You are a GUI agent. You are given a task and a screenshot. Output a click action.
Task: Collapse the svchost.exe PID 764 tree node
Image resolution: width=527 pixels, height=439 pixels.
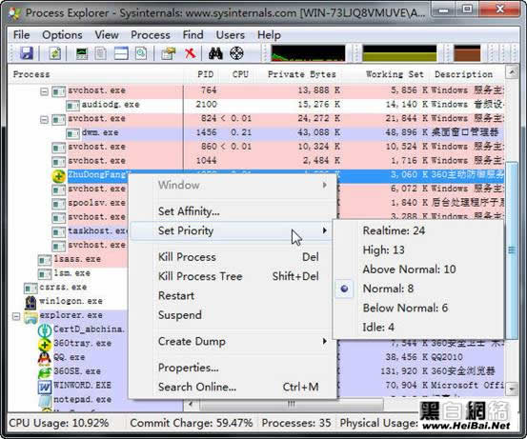45,91
